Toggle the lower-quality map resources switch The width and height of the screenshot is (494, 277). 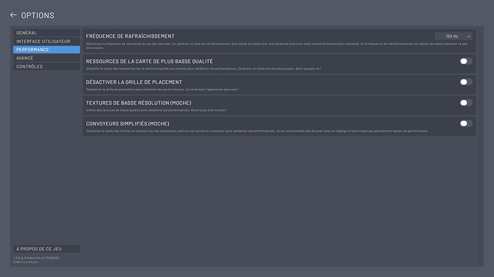pos(466,61)
